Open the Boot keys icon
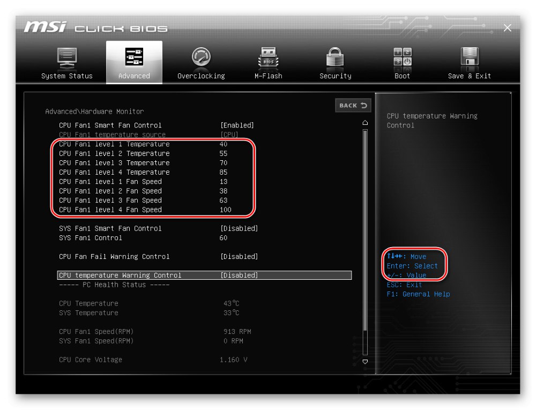This screenshot has width=536, height=410. pos(403,57)
